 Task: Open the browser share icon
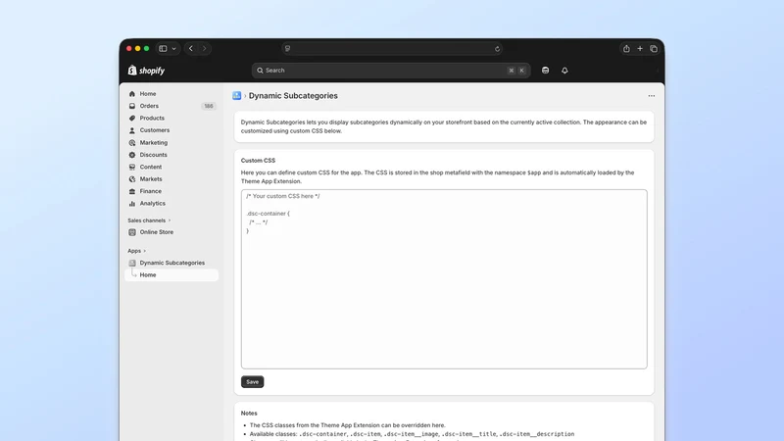626,48
